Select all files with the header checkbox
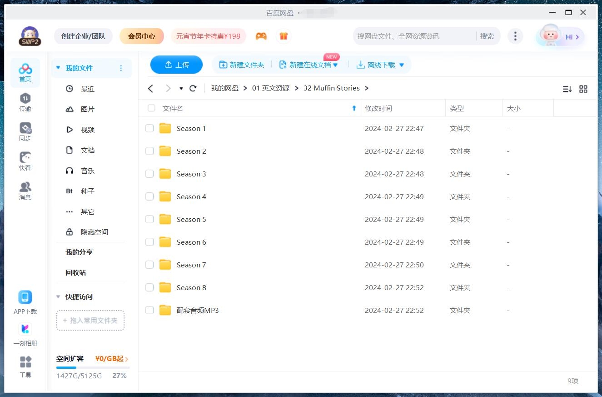The image size is (602, 397). click(151, 108)
